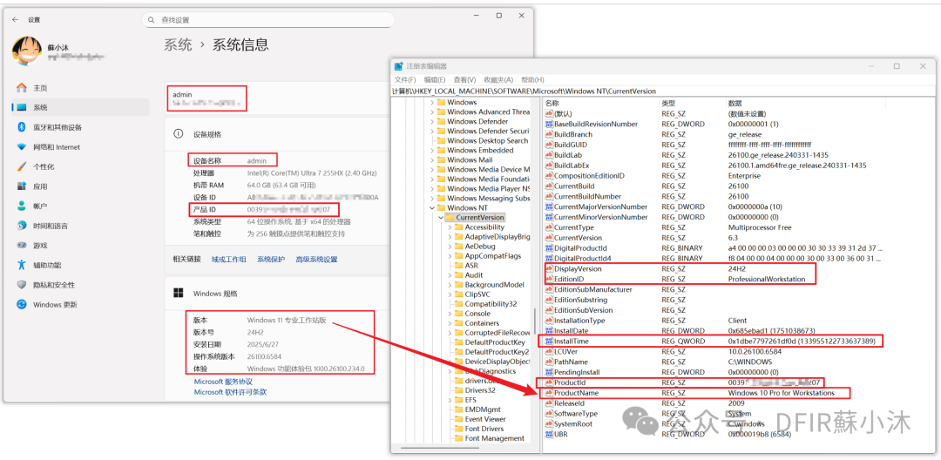Open Personalization (个性化) settings

[x=80, y=166]
